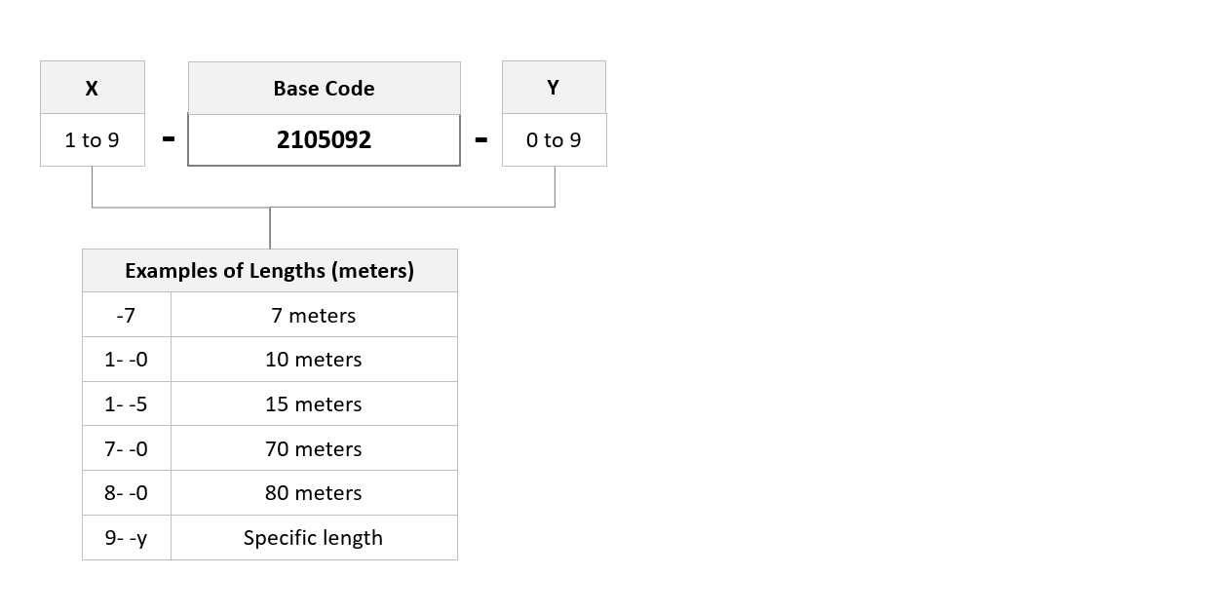Screen dimensions: 1228x615
Task: Click the dash between X and Base Code
Action: [x=169, y=139]
